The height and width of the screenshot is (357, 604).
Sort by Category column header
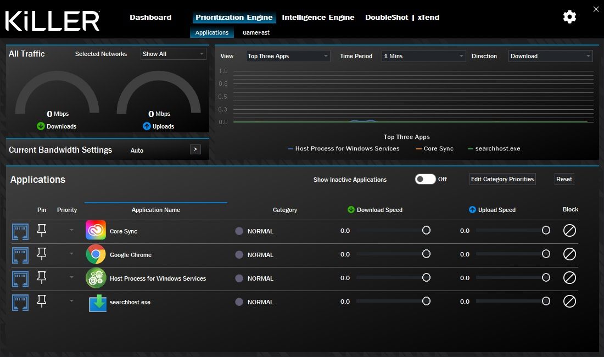pos(284,210)
